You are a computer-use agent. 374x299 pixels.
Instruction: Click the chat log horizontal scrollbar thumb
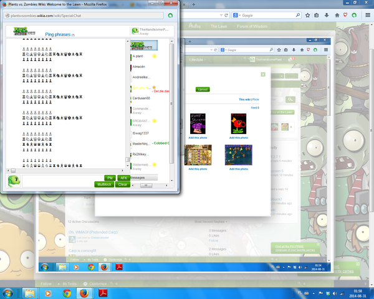[13, 171]
